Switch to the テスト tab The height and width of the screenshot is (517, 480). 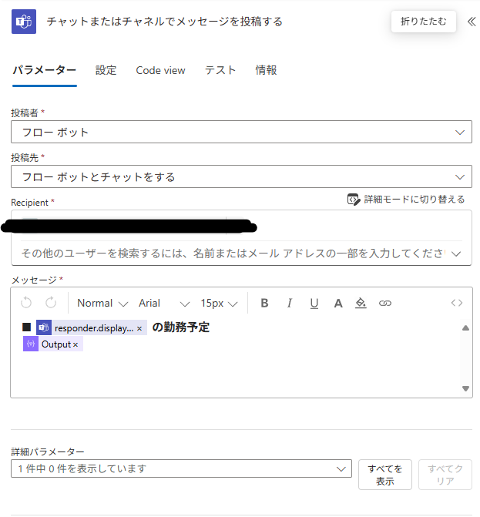pyautogui.click(x=220, y=71)
